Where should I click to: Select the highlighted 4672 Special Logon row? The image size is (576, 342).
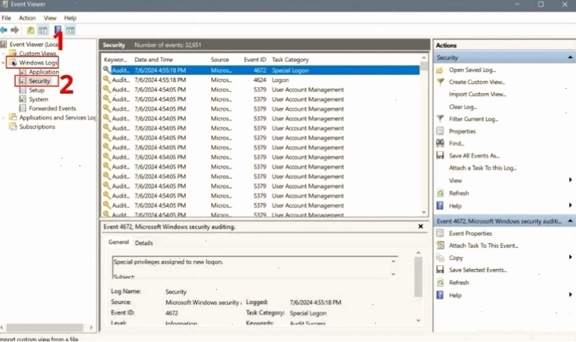coord(261,70)
